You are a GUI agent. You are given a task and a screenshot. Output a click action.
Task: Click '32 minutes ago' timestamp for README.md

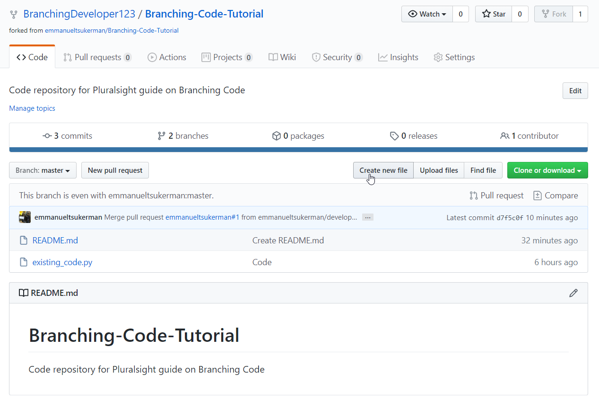pos(549,241)
